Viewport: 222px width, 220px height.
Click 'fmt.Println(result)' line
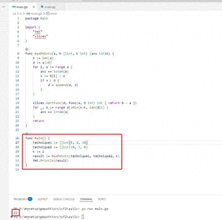pos(51,160)
